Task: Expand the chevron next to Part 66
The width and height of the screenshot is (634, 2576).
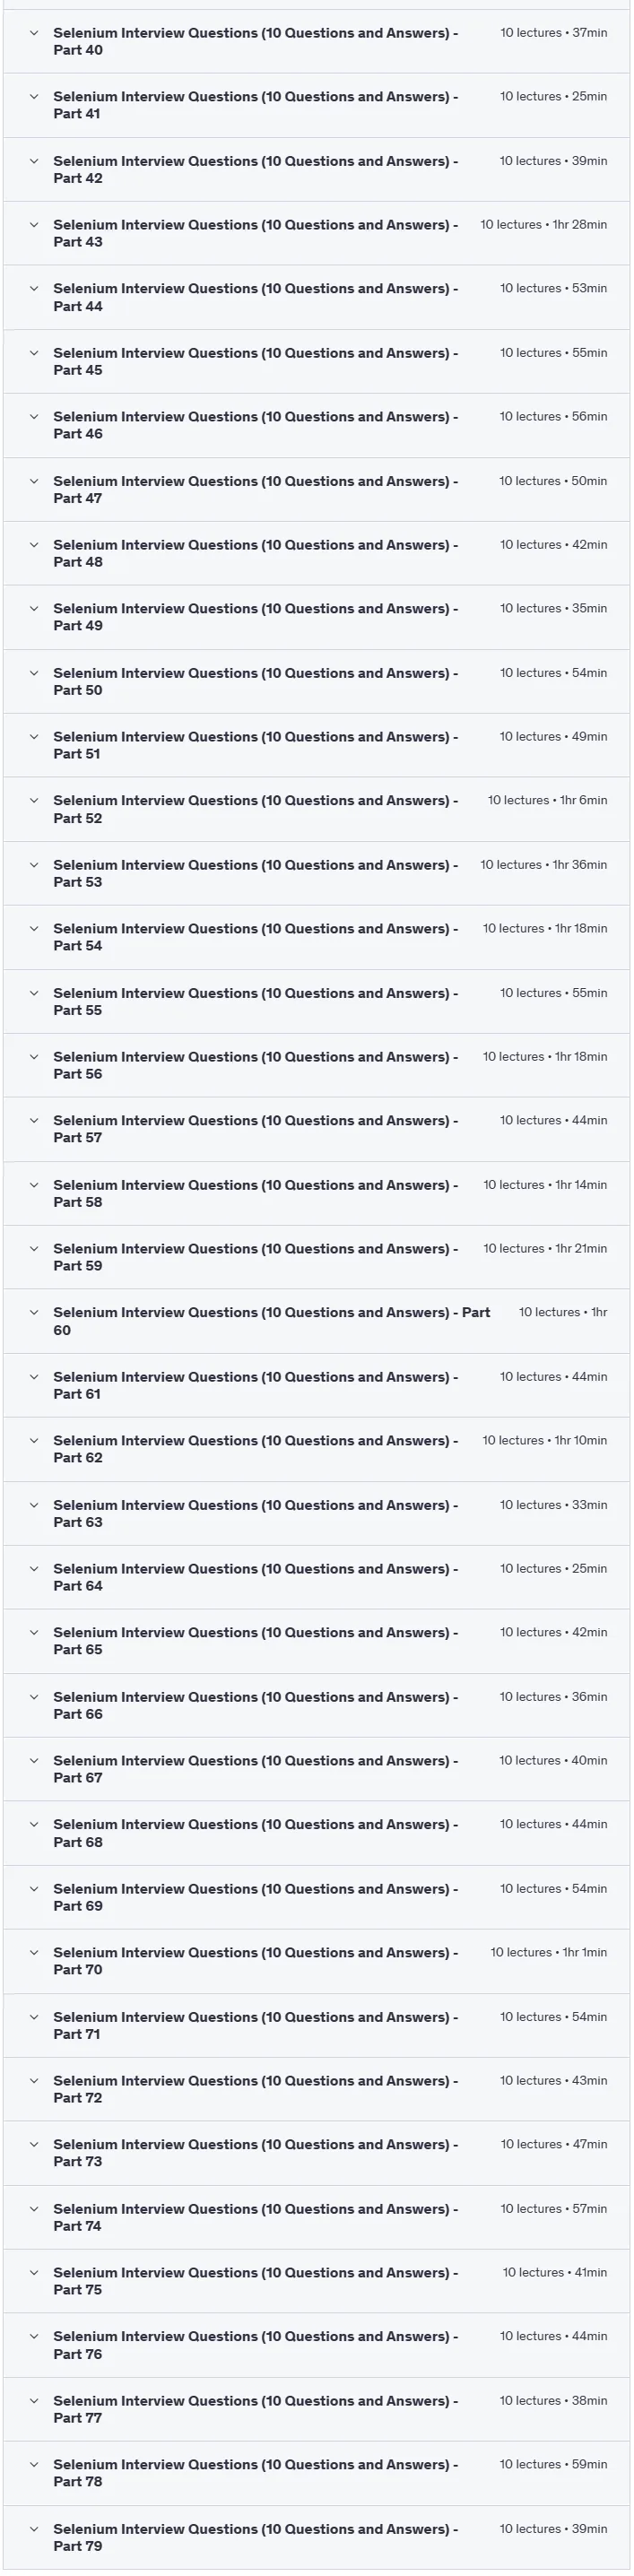Action: click(x=33, y=1697)
